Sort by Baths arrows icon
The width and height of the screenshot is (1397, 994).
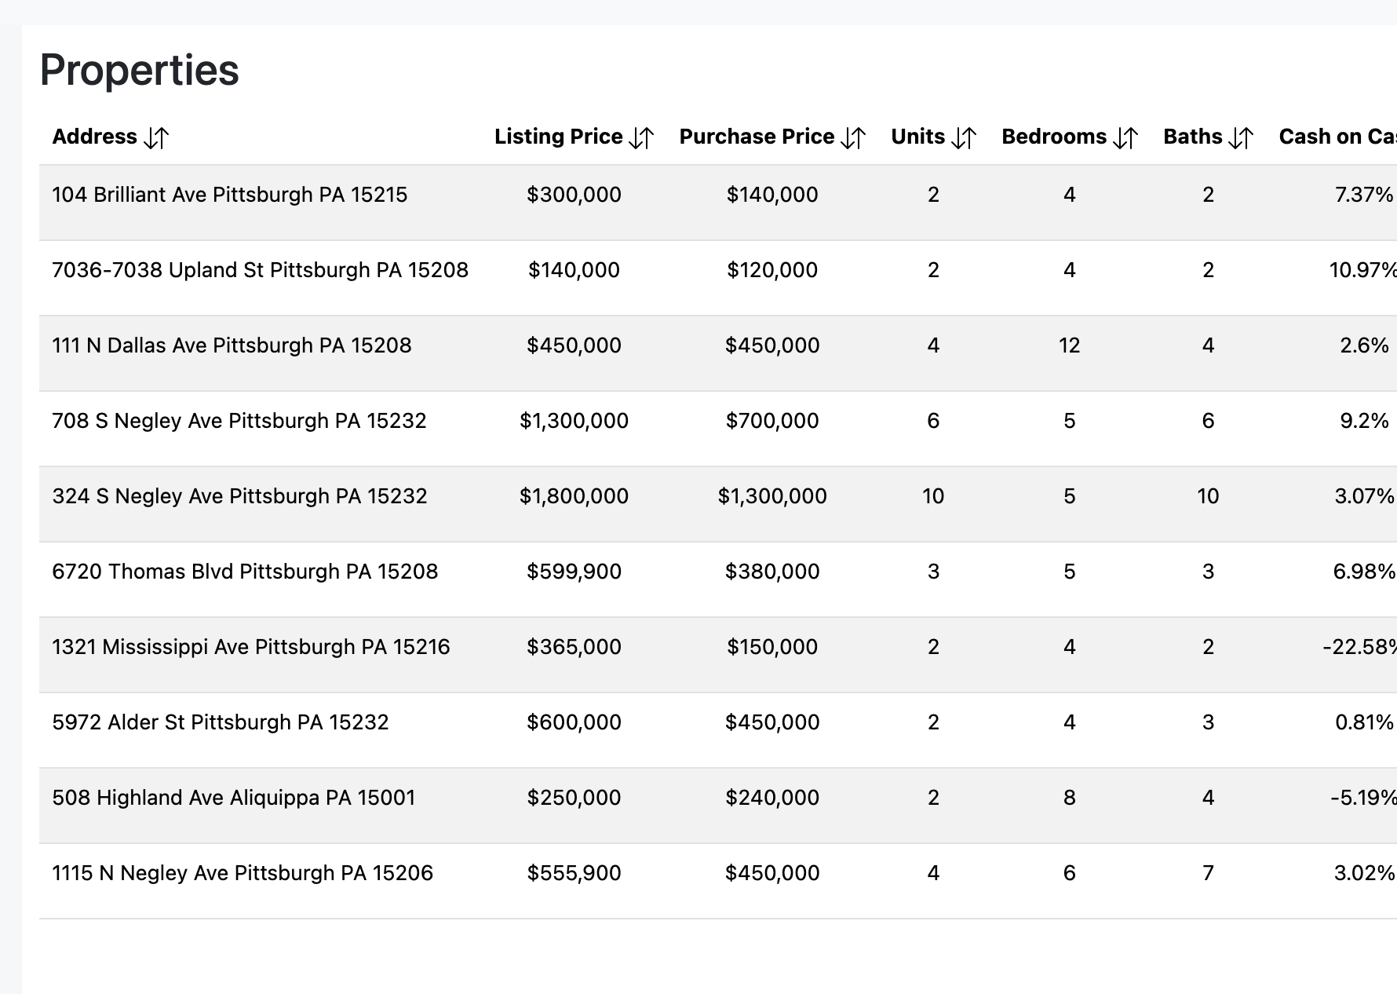click(x=1241, y=138)
